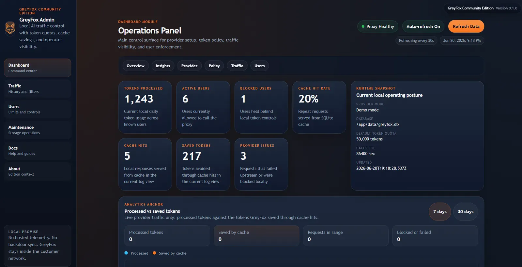Select the Saved Tokens card showing 217
Image resolution: width=522 pixels, height=267 pixels.
[x=203, y=164]
